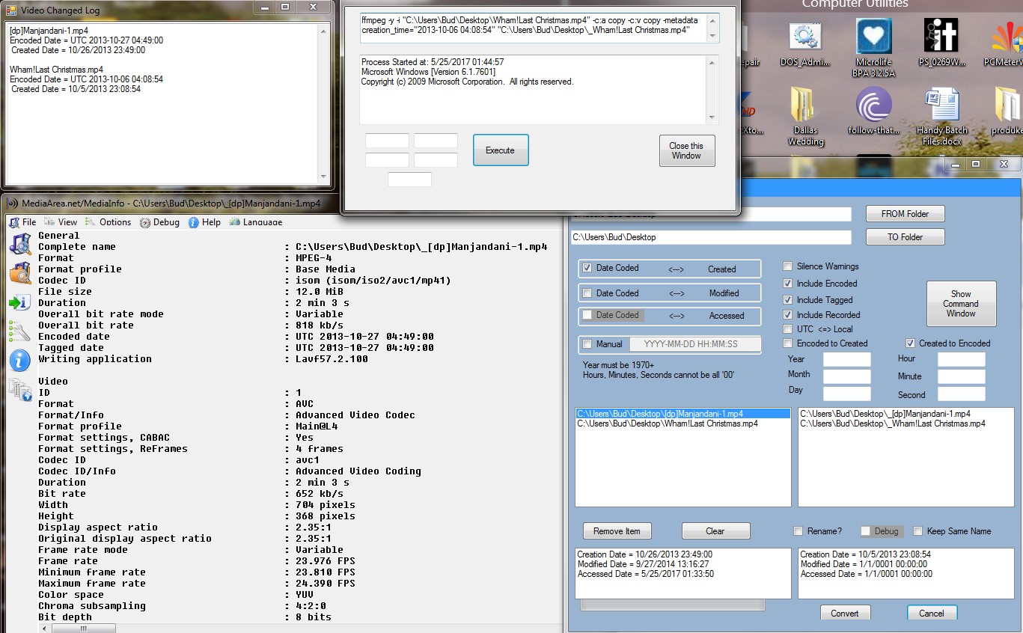Click the Day input field
Screen dimensions: 1023x633
click(x=847, y=394)
